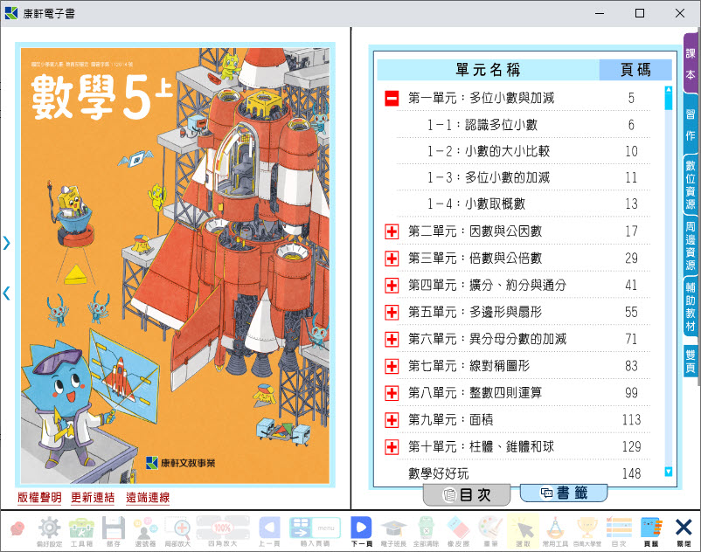Switch to the 書籤 tab
The width and height of the screenshot is (701, 552).
pyautogui.click(x=563, y=493)
